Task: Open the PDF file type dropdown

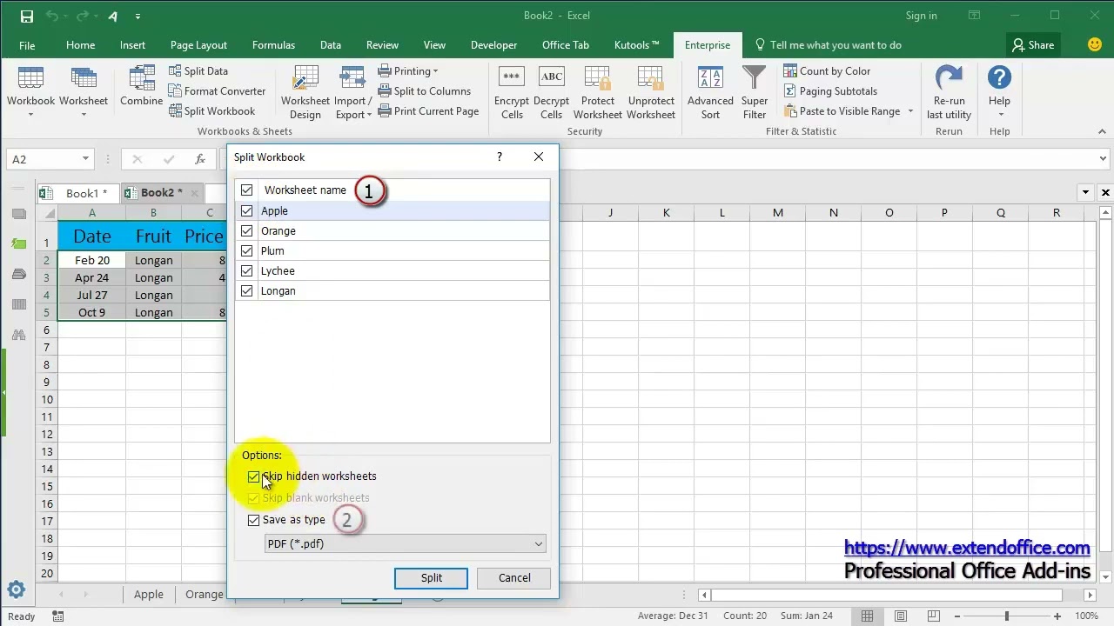Action: click(x=406, y=543)
